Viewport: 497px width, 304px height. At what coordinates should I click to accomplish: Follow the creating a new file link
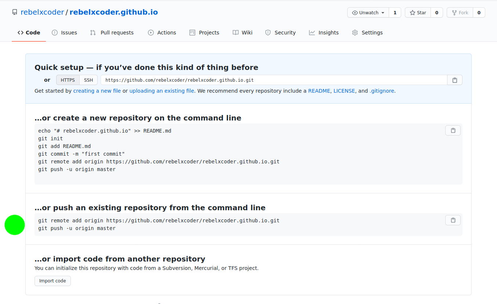[97, 91]
